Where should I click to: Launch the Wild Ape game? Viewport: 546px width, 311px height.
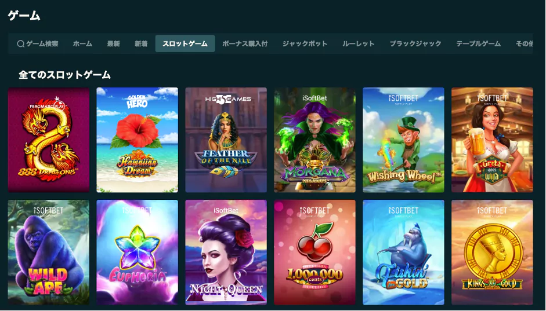click(49, 253)
